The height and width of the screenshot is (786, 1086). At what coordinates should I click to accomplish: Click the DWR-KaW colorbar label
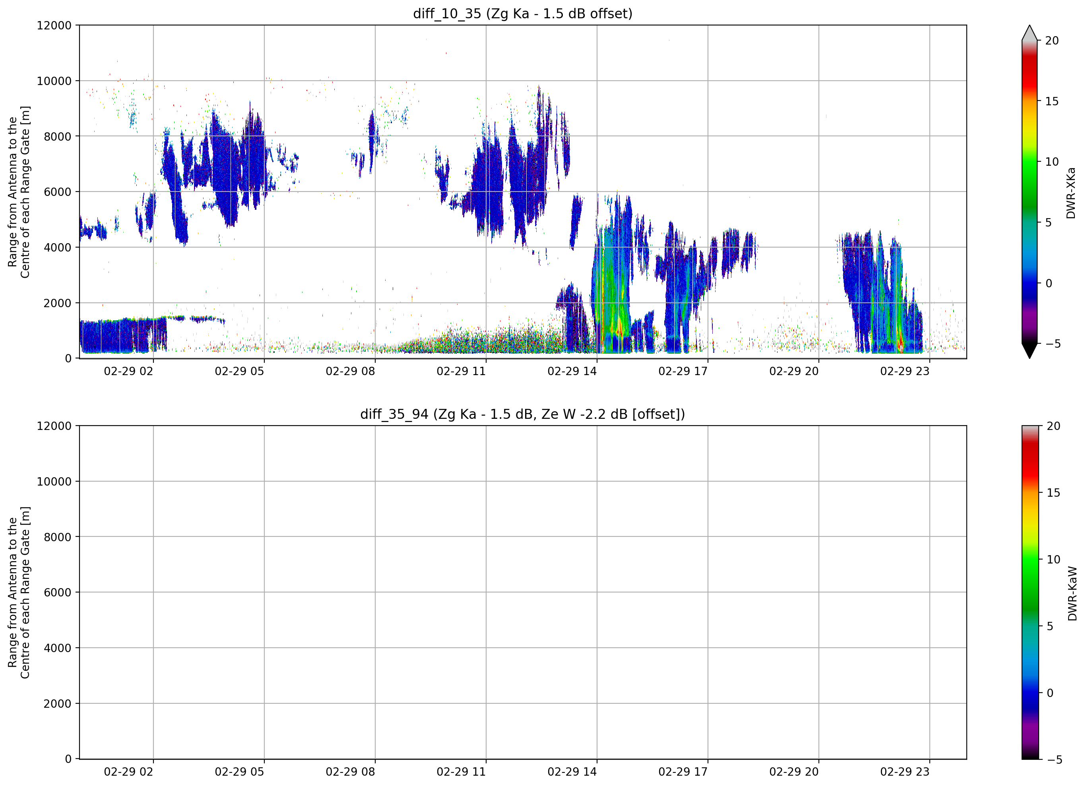pyautogui.click(x=1072, y=594)
